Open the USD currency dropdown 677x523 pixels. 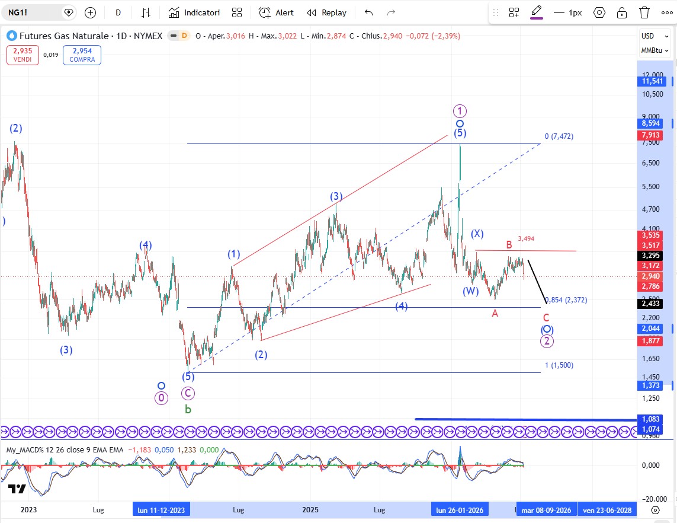[654, 36]
